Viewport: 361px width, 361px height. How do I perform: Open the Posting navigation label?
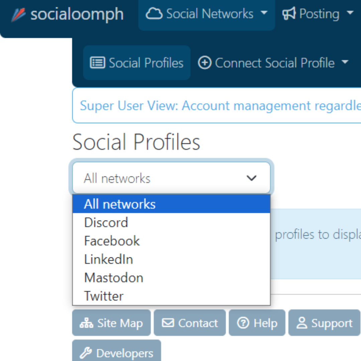click(x=319, y=14)
